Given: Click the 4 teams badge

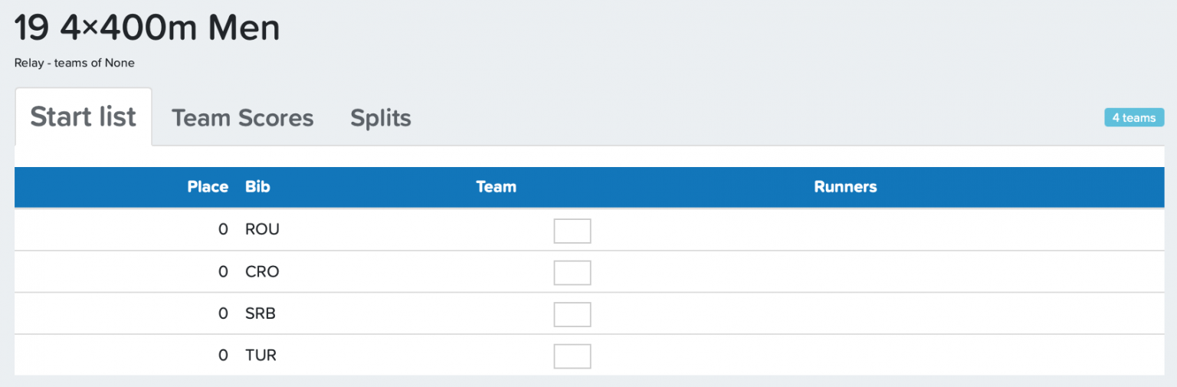Looking at the screenshot, I should pos(1133,118).
